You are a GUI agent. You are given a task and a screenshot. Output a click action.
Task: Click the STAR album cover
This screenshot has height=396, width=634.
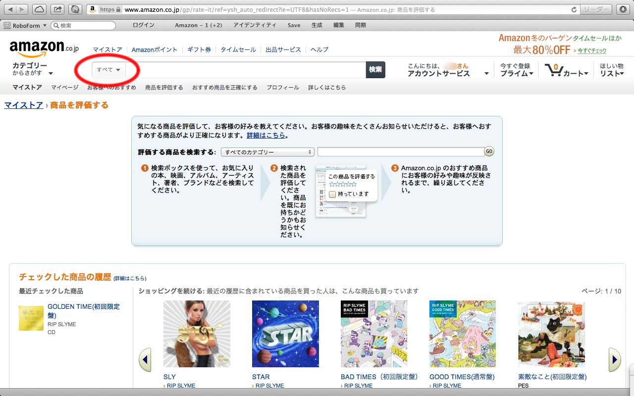click(x=285, y=334)
